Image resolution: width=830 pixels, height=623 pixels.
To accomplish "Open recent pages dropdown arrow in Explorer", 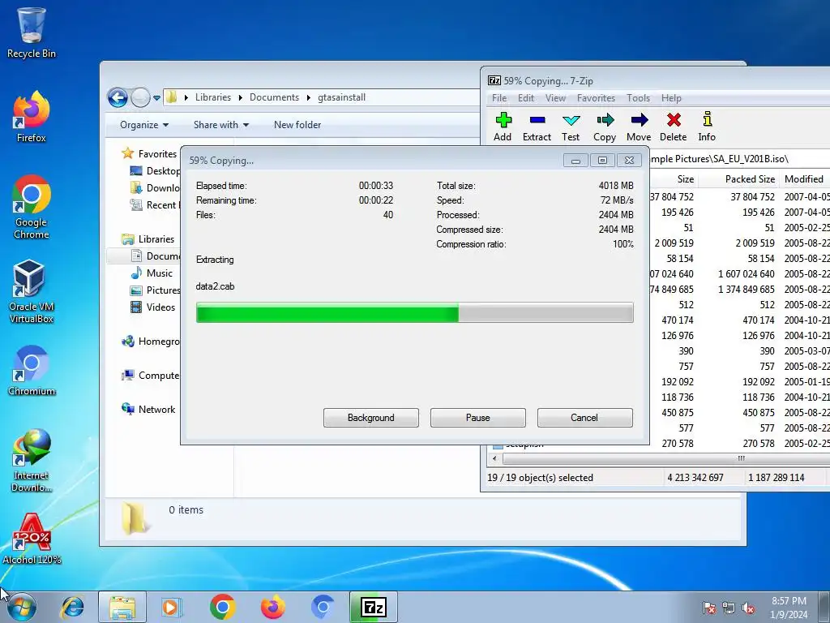I will coord(156,98).
